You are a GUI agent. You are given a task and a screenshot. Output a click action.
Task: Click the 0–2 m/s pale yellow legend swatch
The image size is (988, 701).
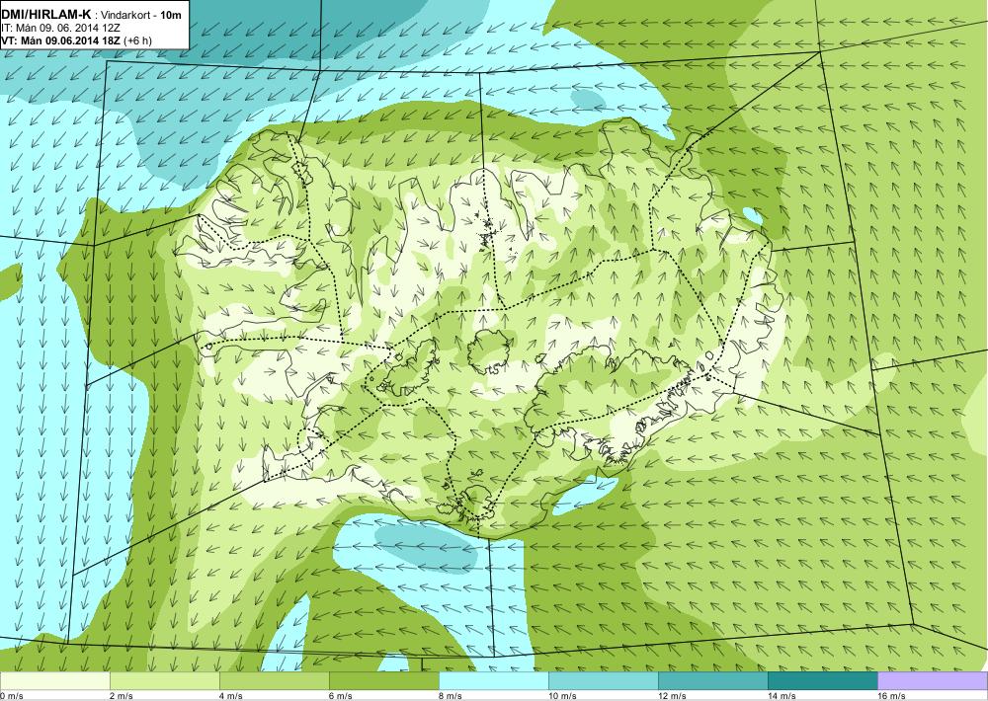click(54, 681)
